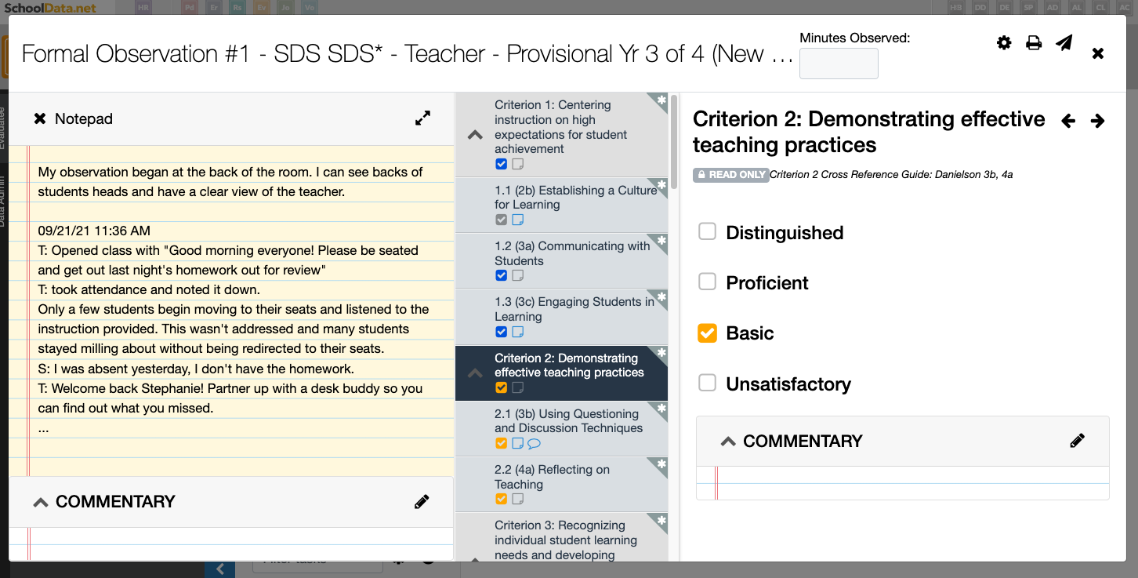This screenshot has width=1138, height=578.
Task: Click the pencil icon in Criterion 2 Commentary
Action: [1078, 440]
